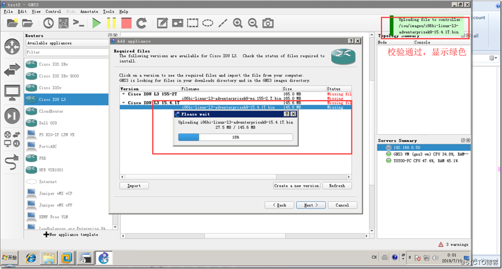The height and width of the screenshot is (269, 502).
Task: Open the new blank project icon
Action: pyautogui.click(x=12, y=23)
